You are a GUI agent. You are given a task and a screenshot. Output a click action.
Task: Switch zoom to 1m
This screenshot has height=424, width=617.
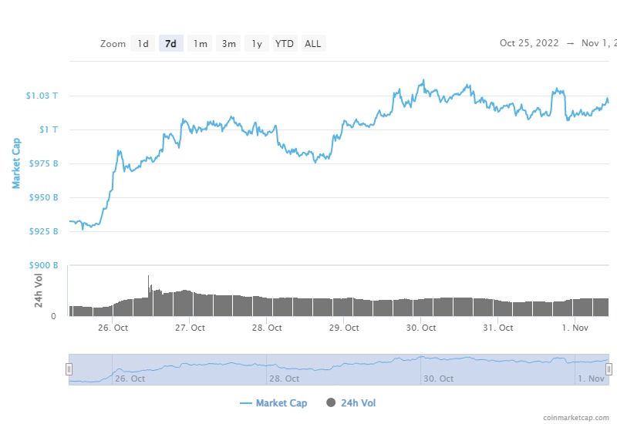[200, 44]
